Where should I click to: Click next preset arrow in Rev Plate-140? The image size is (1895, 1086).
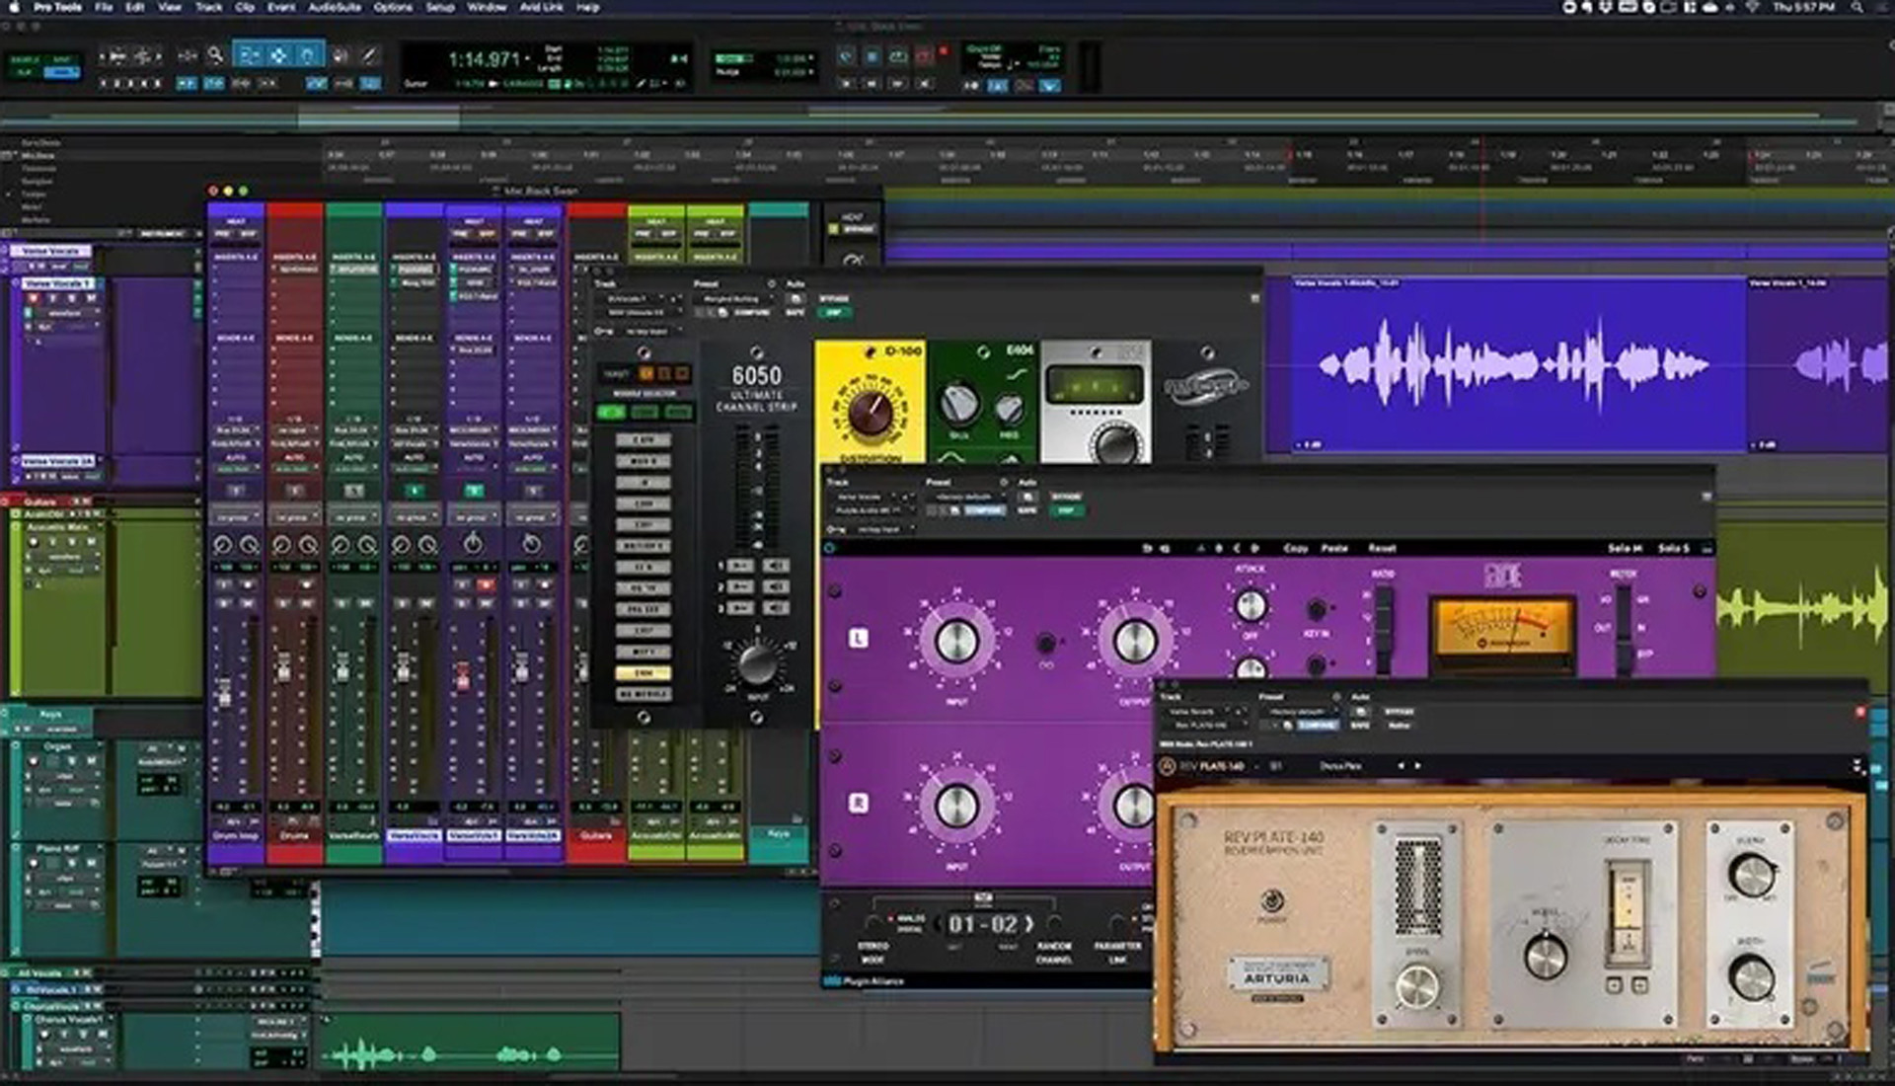(x=1418, y=766)
